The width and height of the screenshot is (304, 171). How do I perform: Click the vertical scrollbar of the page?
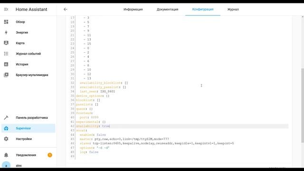303,105
